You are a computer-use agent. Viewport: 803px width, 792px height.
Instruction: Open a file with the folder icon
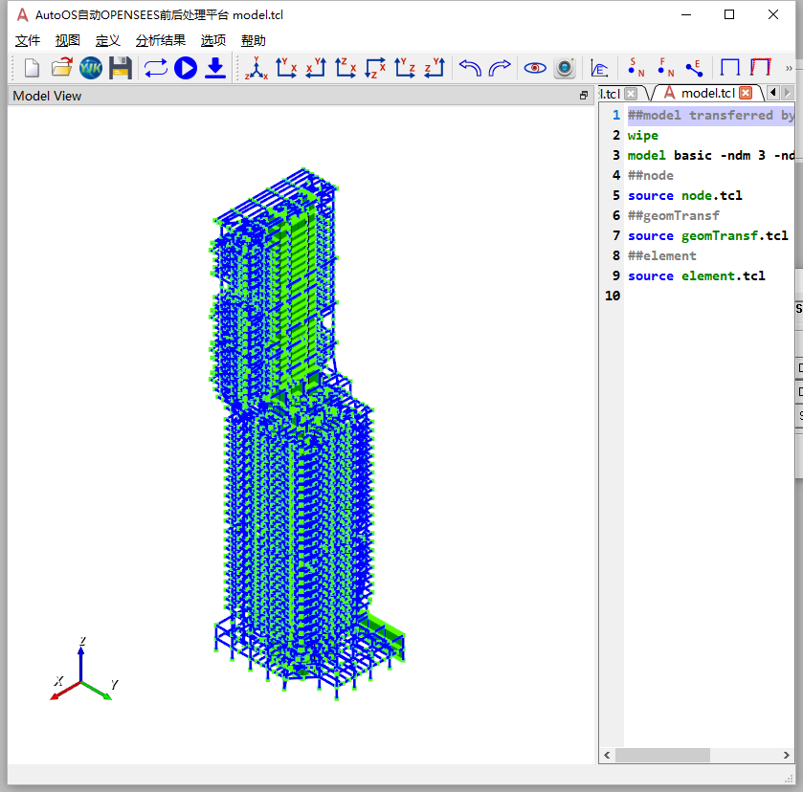coord(62,68)
